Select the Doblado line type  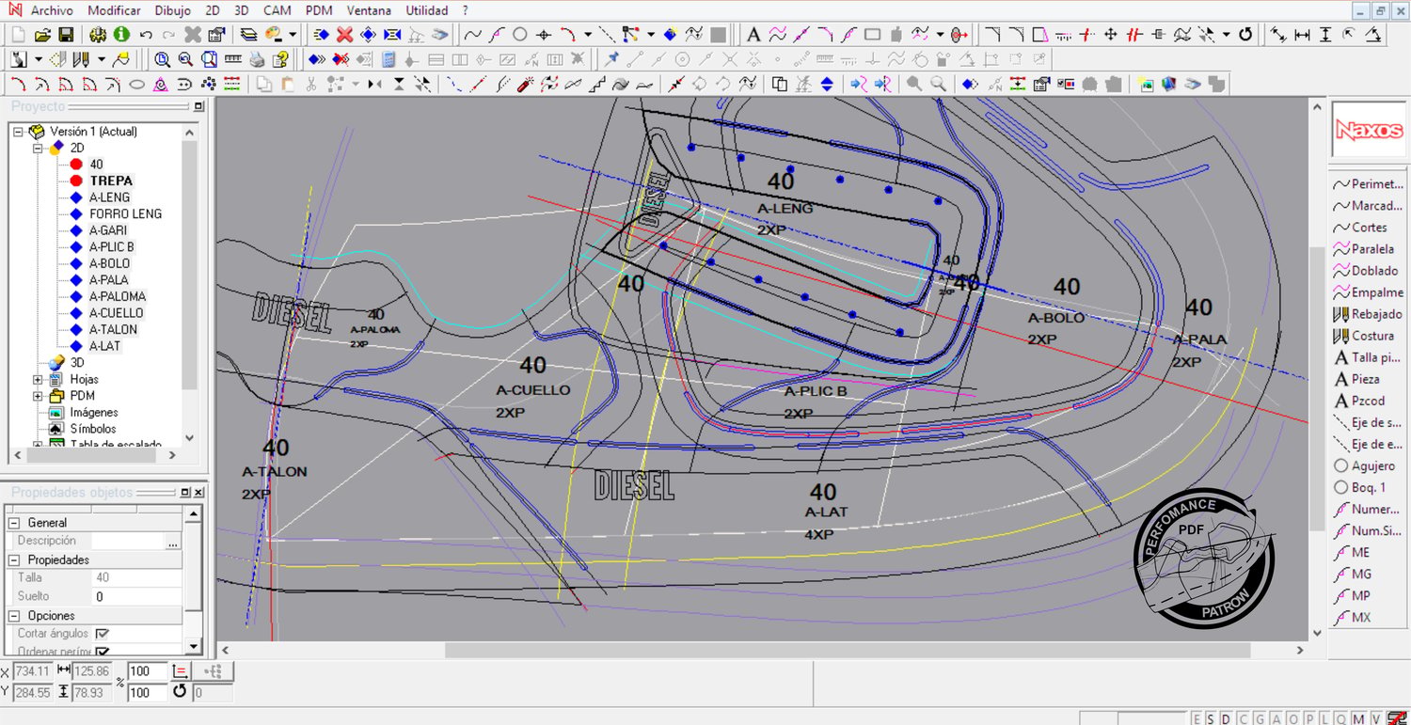pos(1366,271)
